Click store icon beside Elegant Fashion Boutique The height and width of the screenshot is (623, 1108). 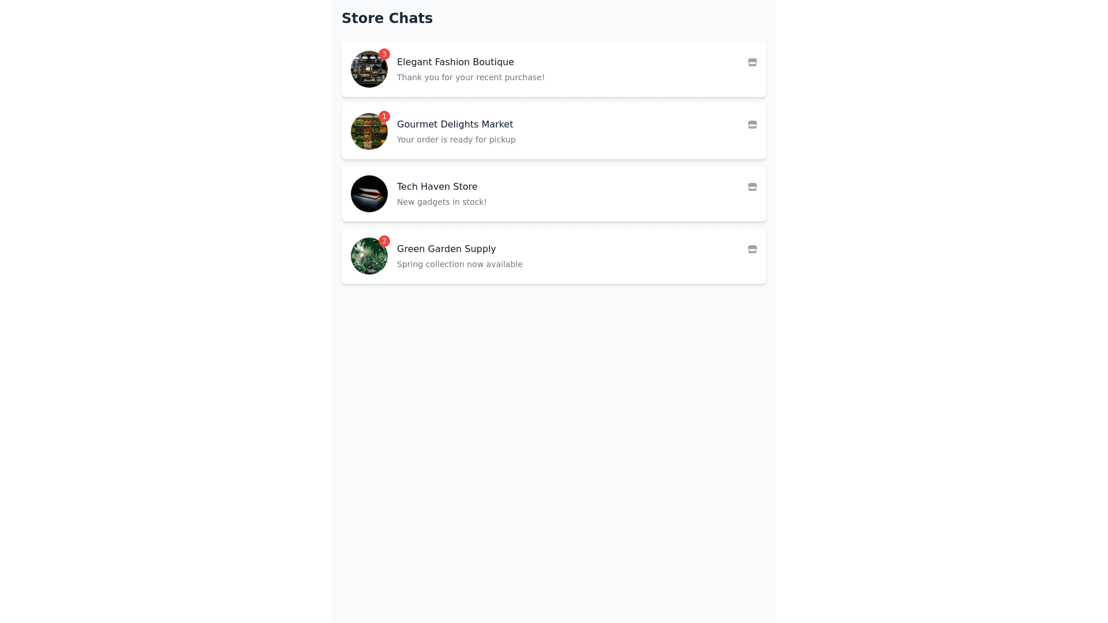(x=752, y=62)
